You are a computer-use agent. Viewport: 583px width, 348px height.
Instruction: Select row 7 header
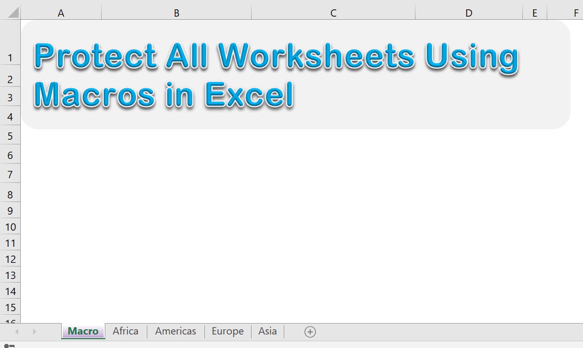10,174
